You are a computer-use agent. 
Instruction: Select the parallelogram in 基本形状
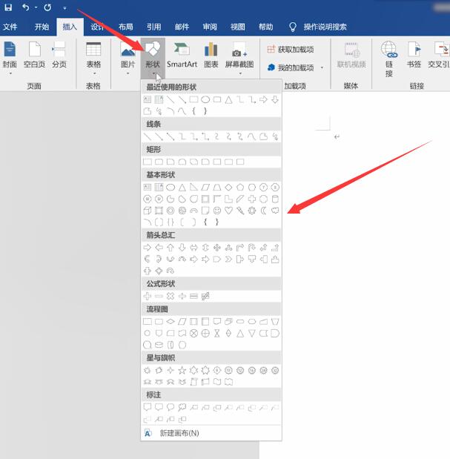205,188
